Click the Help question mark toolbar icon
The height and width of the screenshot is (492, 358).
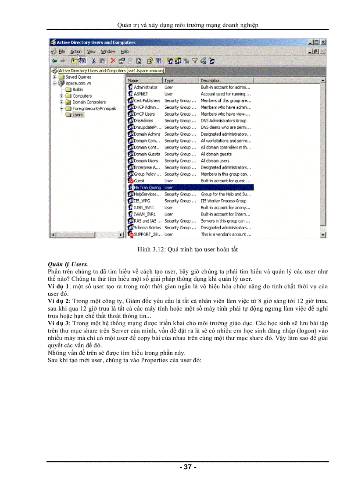(149, 61)
